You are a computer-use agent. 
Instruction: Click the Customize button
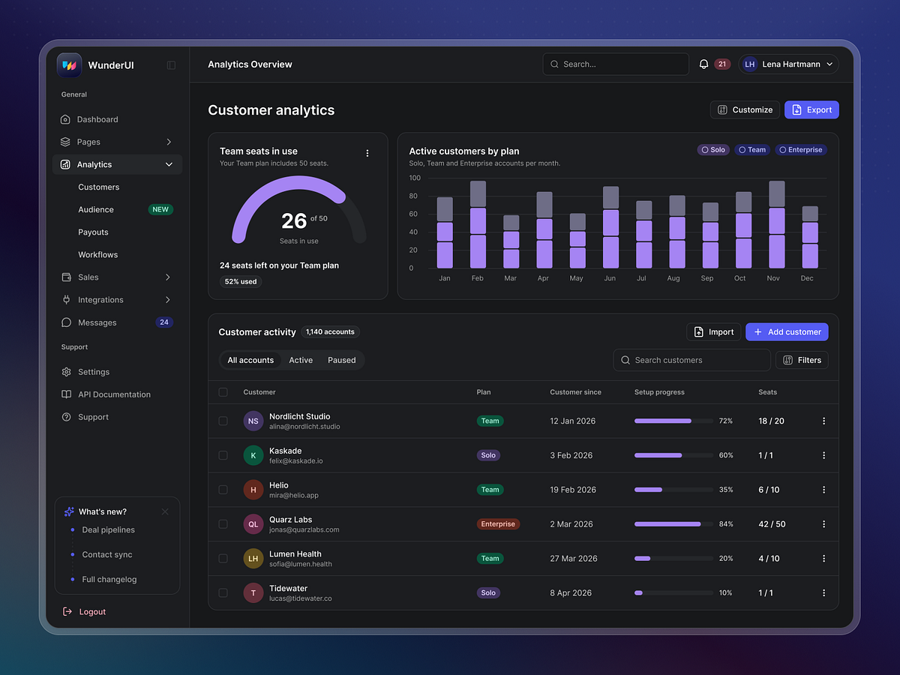tap(745, 109)
